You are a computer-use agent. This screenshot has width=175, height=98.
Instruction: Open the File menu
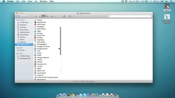[17, 1]
